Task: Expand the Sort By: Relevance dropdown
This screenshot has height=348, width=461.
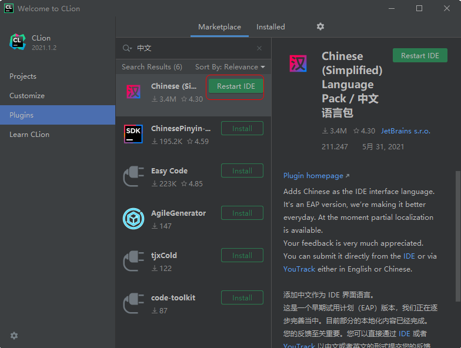Action: pyautogui.click(x=230, y=67)
